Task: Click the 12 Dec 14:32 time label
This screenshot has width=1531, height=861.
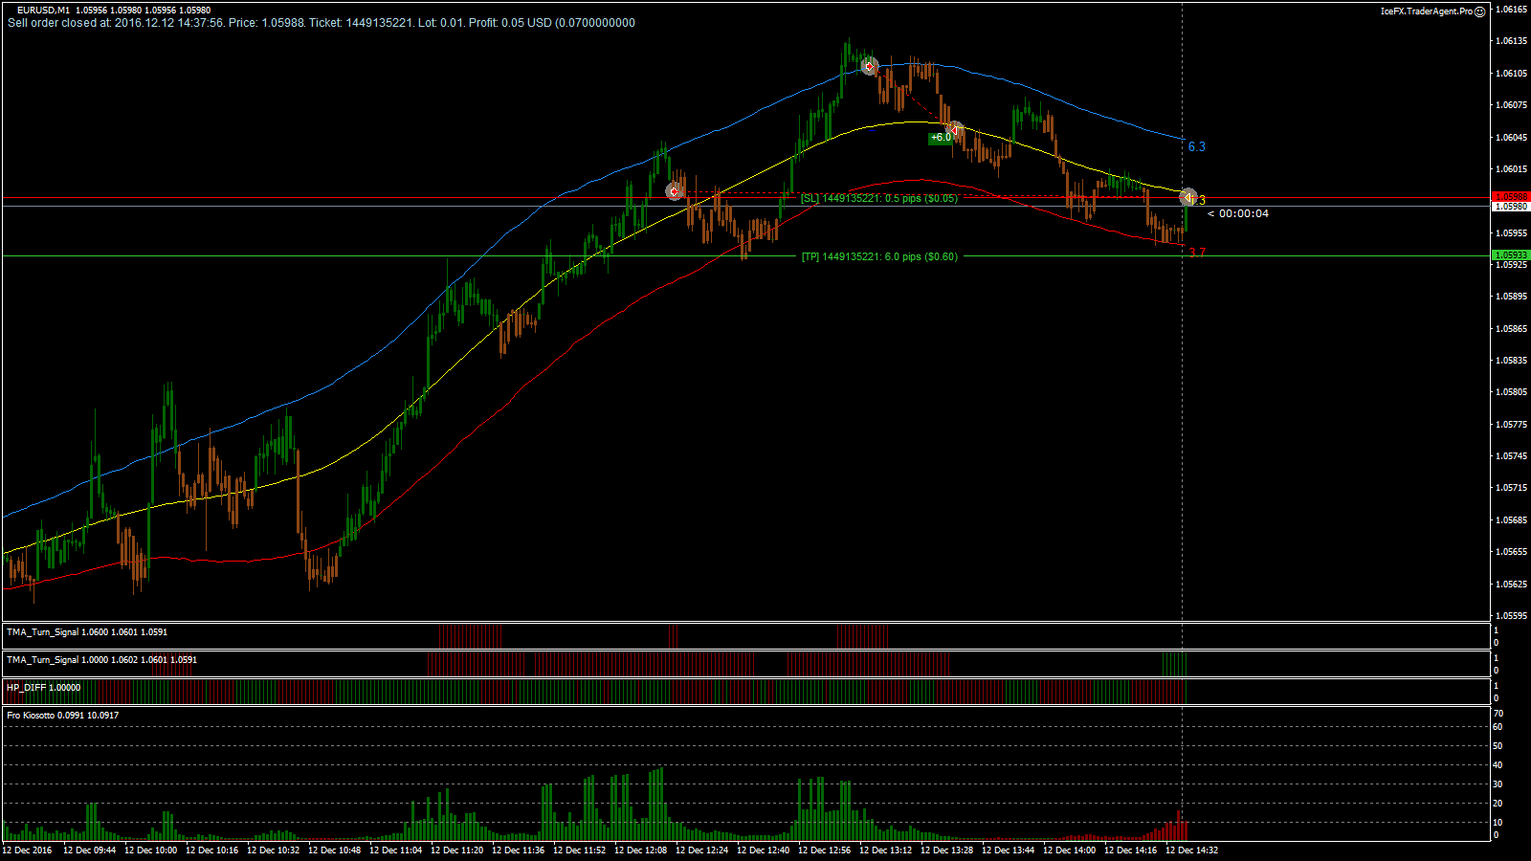Action: [x=1191, y=850]
